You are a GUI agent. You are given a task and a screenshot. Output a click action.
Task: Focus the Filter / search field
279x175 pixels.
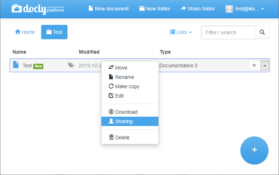(228, 32)
